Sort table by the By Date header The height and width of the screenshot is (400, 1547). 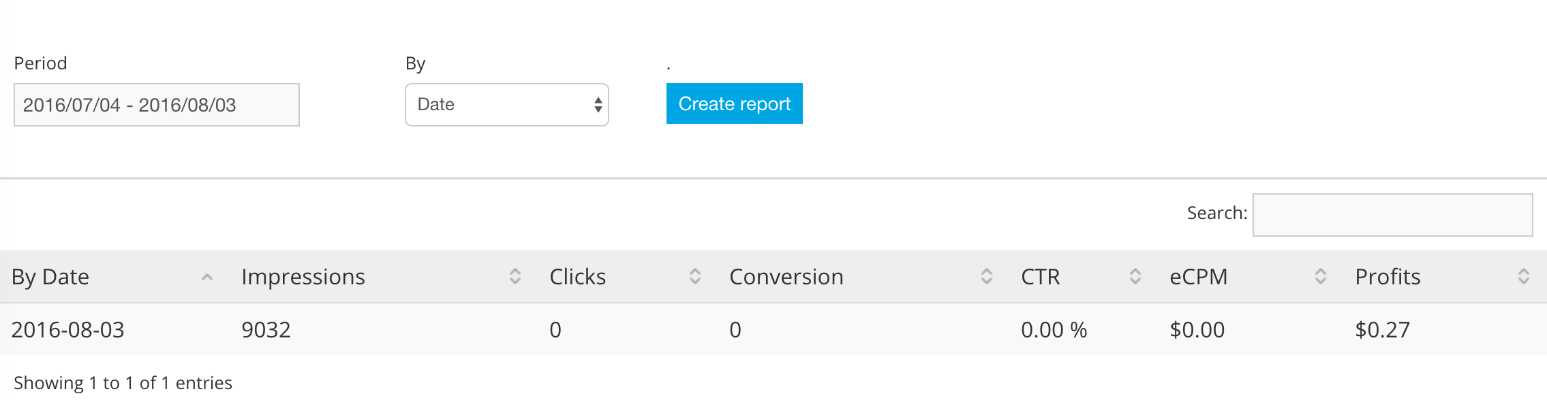coord(50,277)
